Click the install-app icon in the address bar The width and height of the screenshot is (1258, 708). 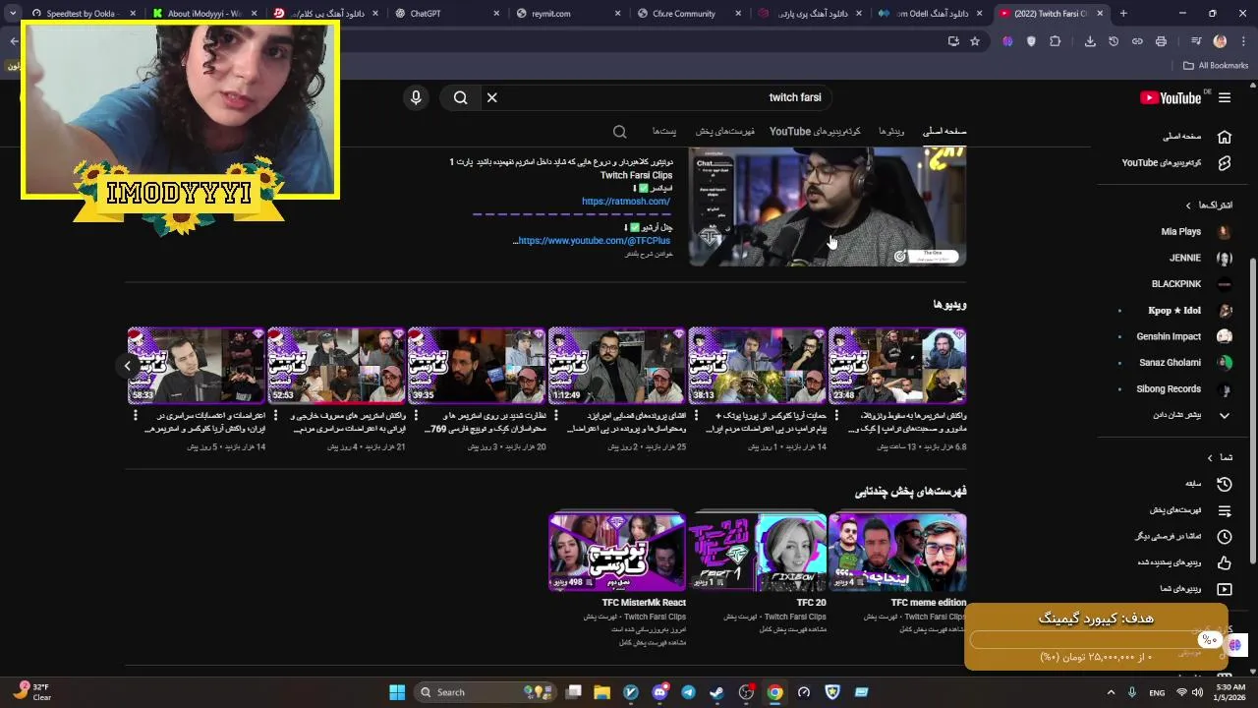[953, 41]
